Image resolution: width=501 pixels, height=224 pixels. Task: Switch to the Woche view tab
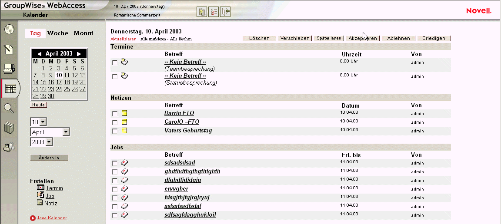pos(57,33)
